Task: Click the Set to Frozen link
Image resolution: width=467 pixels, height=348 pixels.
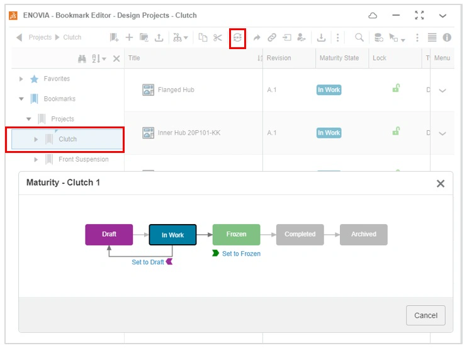Action: point(241,254)
